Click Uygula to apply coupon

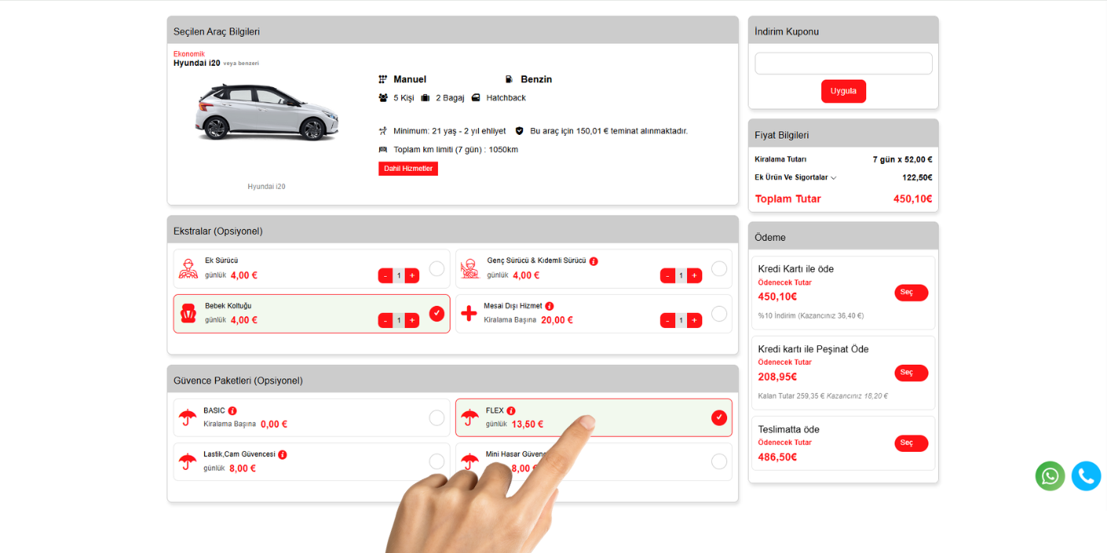(843, 91)
